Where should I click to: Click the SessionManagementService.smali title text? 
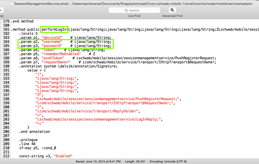41,4
